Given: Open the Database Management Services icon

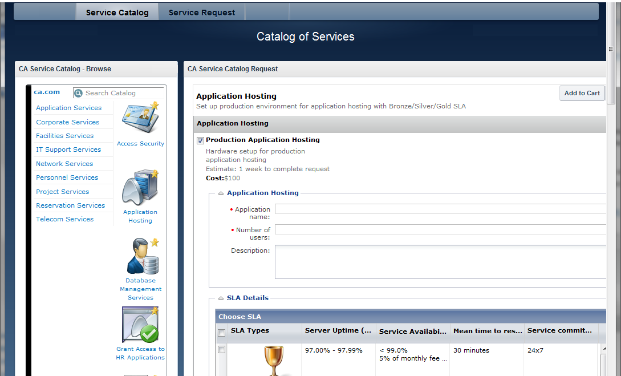Looking at the screenshot, I should [141, 256].
